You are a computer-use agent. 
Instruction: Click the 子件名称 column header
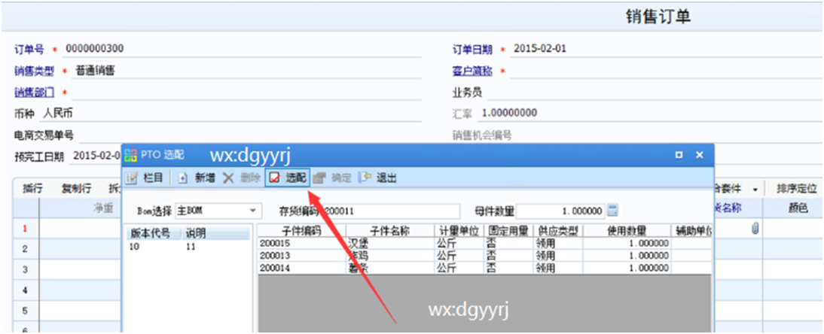[x=390, y=231]
